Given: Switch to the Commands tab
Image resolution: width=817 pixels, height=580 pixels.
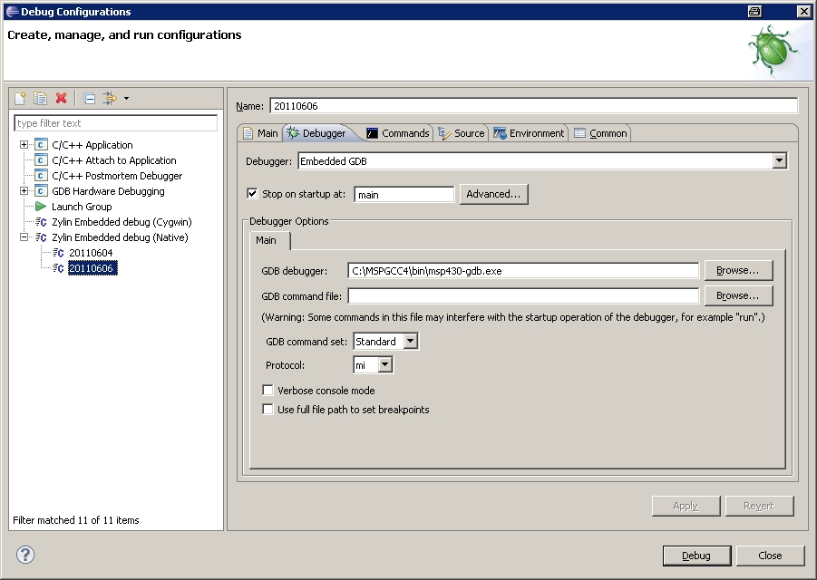Looking at the screenshot, I should tap(397, 133).
